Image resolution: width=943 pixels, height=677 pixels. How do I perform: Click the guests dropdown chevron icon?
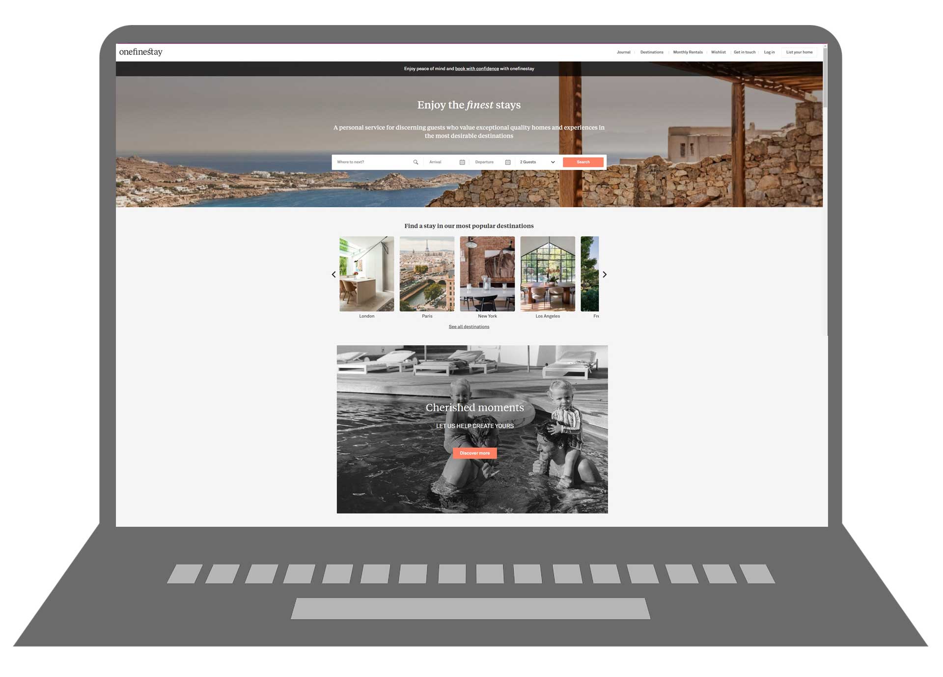point(554,162)
